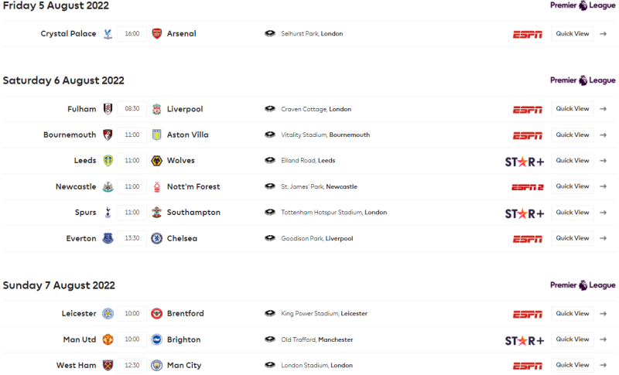Click the Chelsea club crest
619x375 pixels.
point(157,238)
